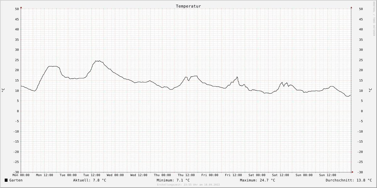The image size is (377, 188).
Task: Select the "-25" label on left axis
Action: pos(16,162)
